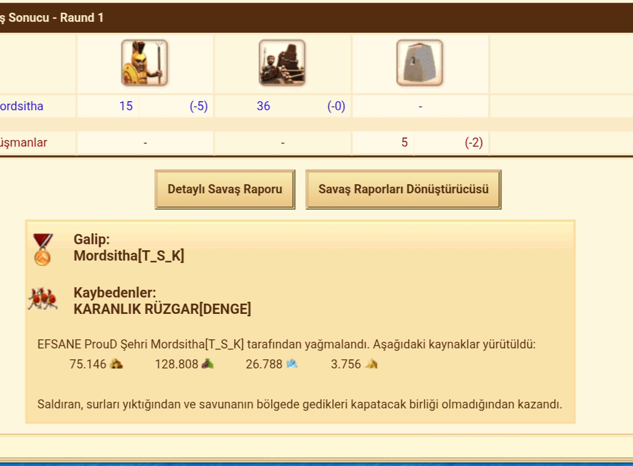
Task: Click the looted crystal amount 26.788
Action: [264, 364]
